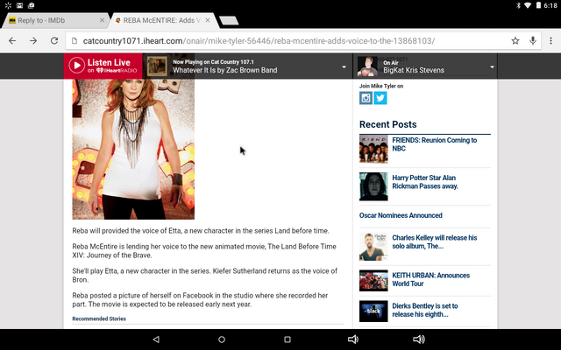The height and width of the screenshot is (350, 561).
Task: Open Android recent apps square button
Action: pos(288,339)
